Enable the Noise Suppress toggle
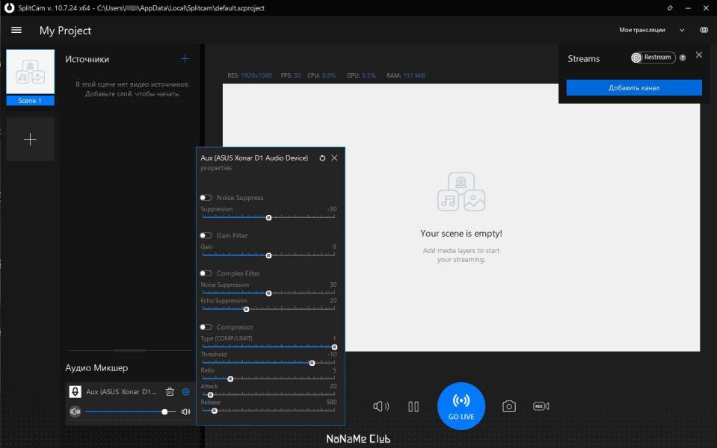Image resolution: width=717 pixels, height=448 pixels. tap(206, 198)
